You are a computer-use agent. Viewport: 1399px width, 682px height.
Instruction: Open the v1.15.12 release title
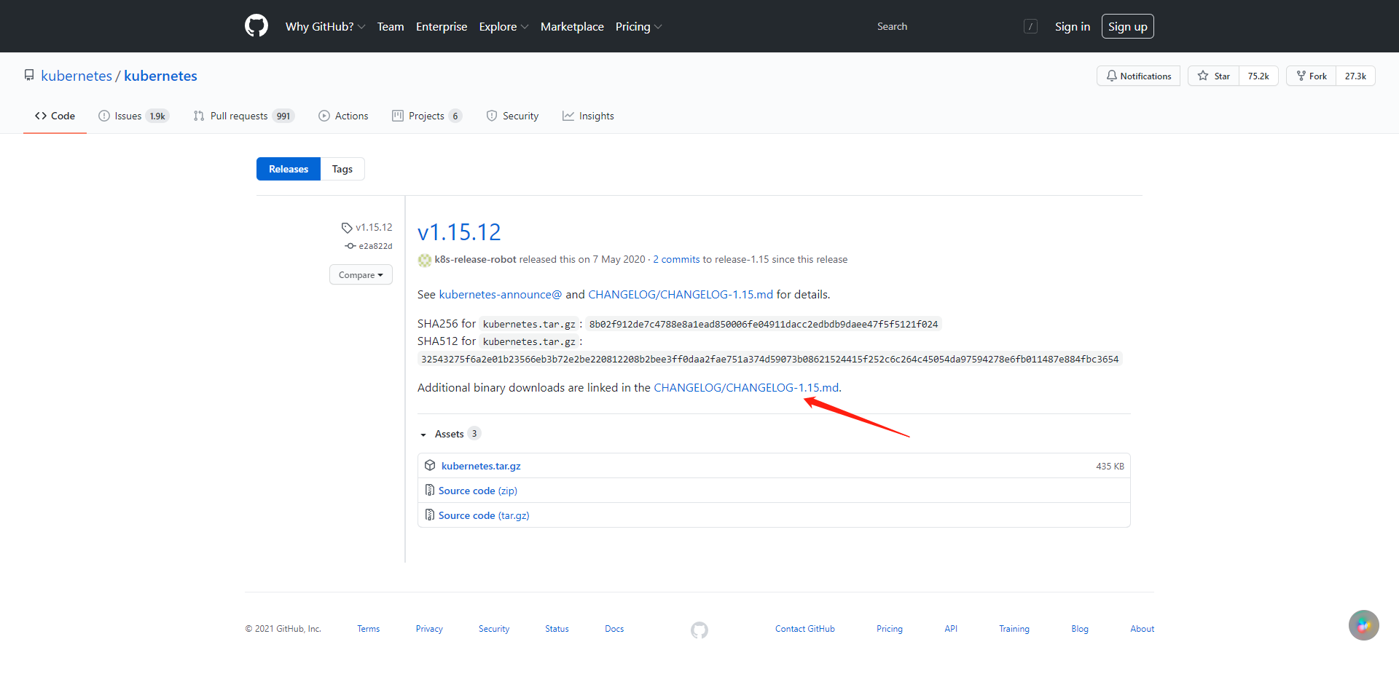(x=459, y=231)
